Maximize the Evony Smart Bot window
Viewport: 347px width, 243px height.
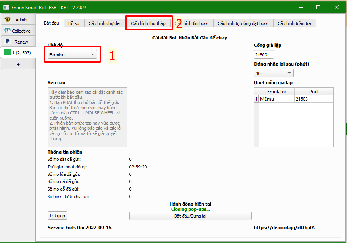coord(318,7)
